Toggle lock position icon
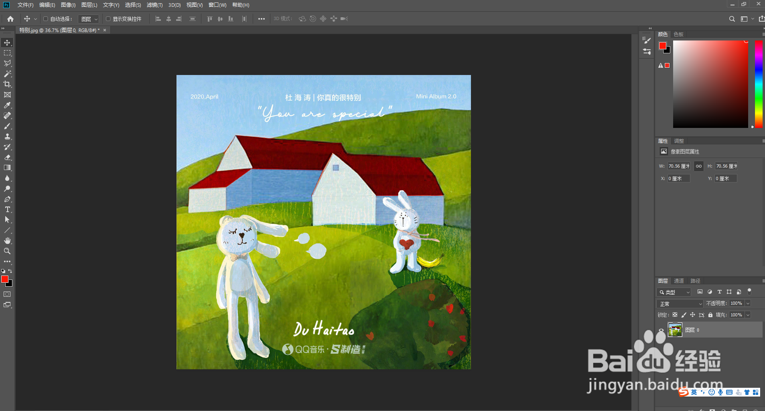765x411 pixels. tap(693, 315)
